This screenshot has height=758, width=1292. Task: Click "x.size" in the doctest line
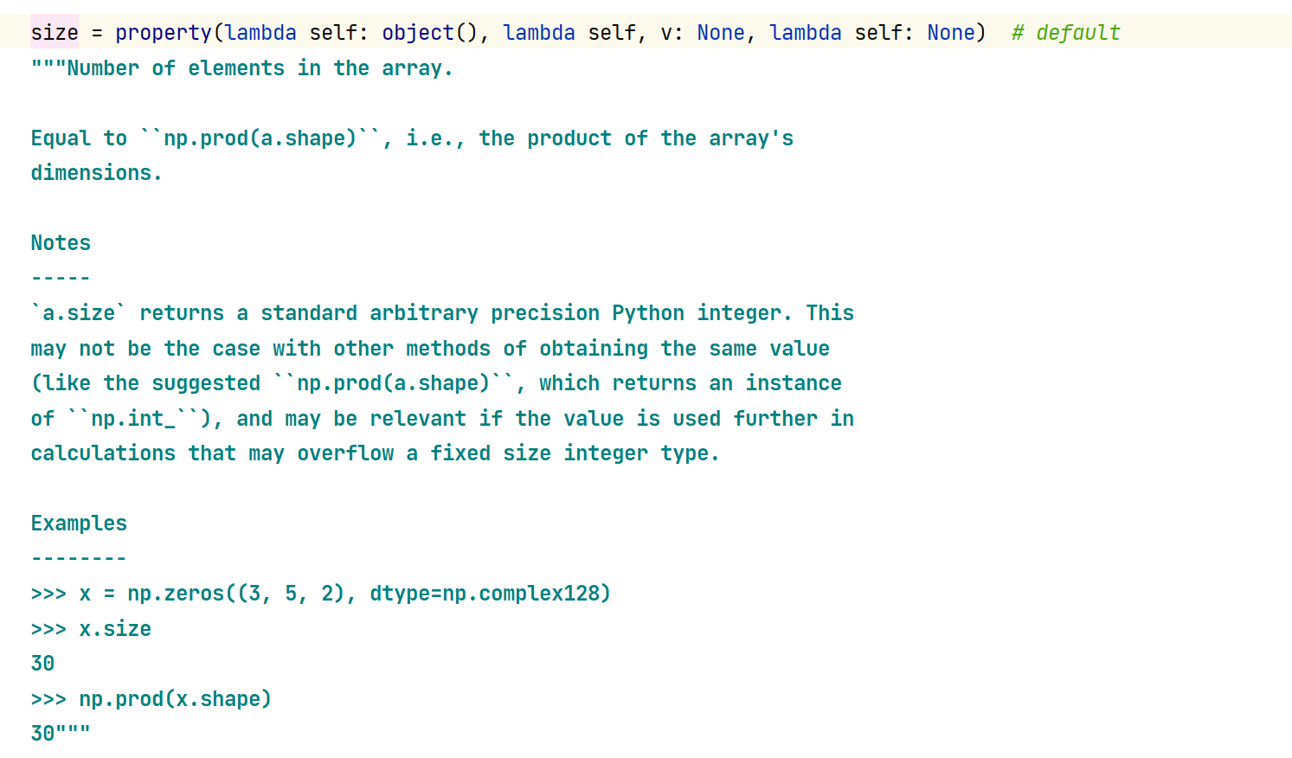pos(115,629)
